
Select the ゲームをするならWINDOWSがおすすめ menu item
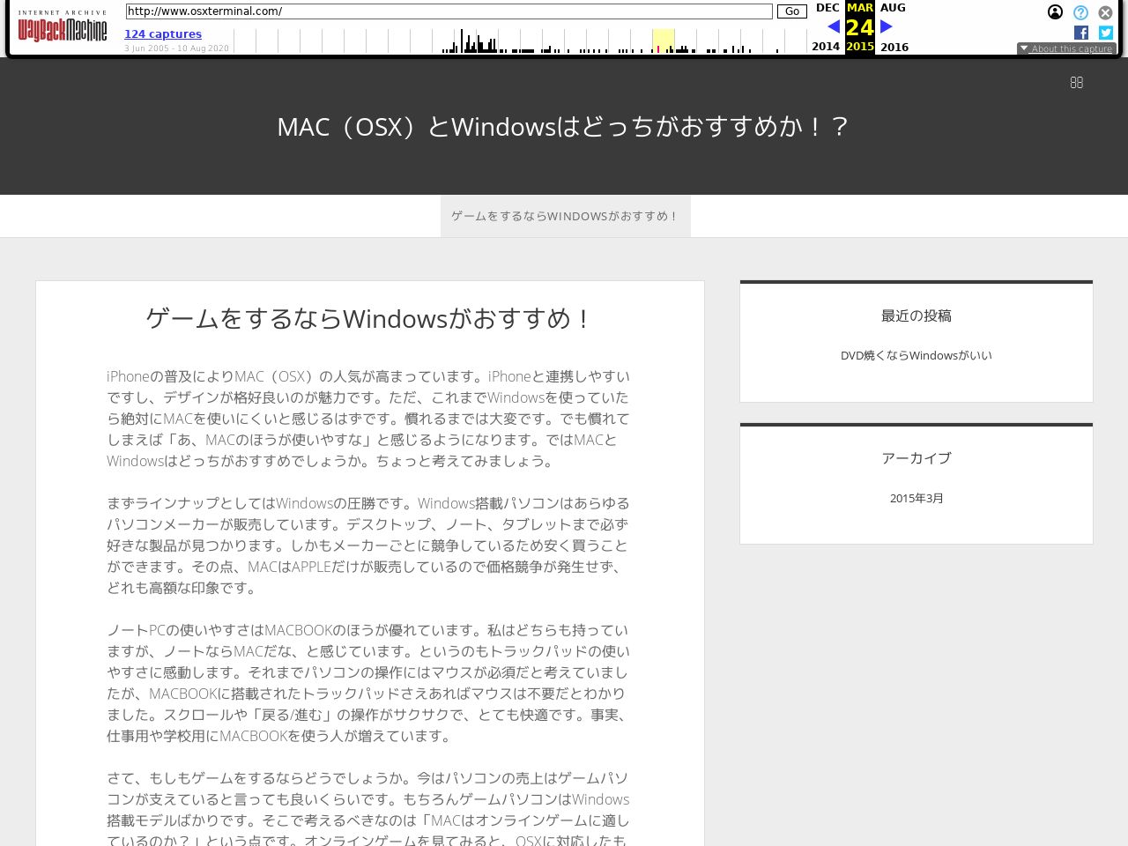565,216
